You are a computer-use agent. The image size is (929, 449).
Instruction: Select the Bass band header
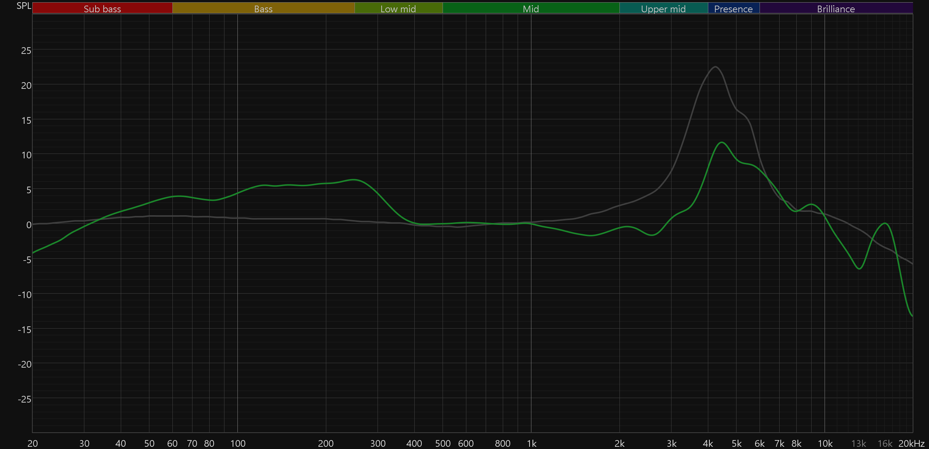click(263, 9)
